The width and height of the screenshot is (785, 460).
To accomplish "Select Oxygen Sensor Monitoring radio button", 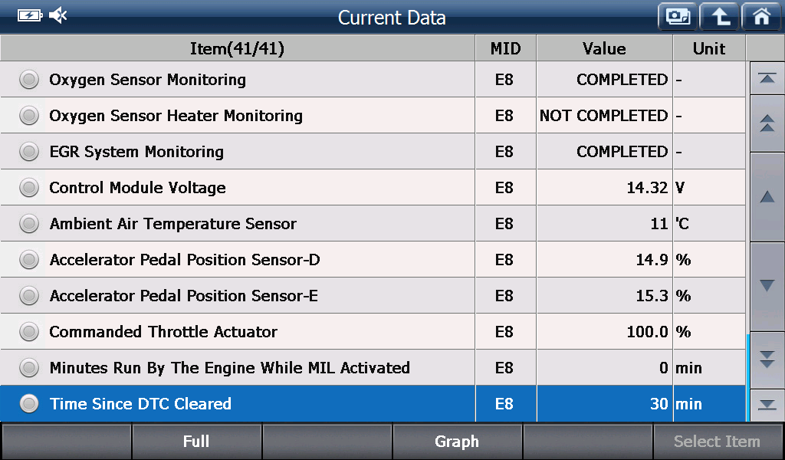I will [29, 80].
